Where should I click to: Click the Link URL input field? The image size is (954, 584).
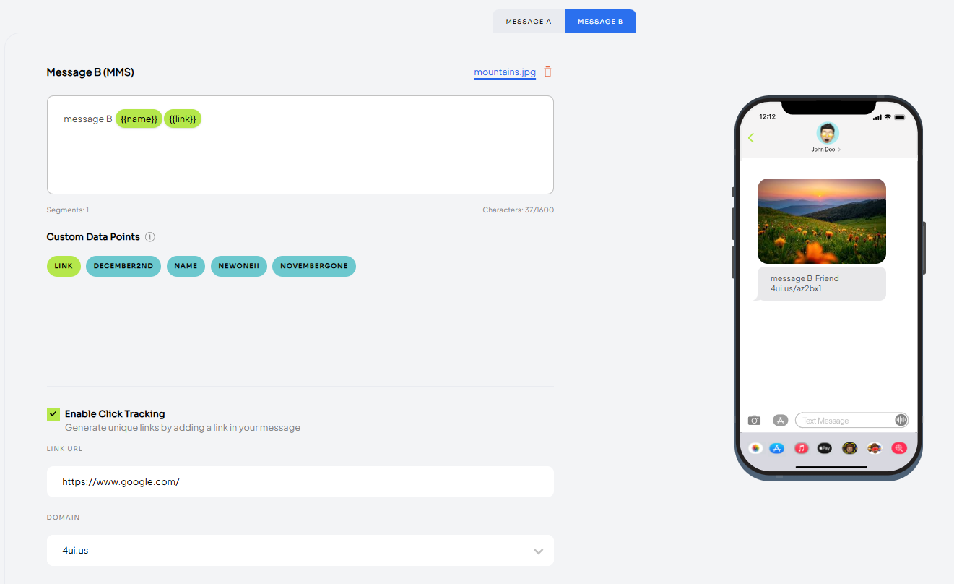tap(300, 481)
